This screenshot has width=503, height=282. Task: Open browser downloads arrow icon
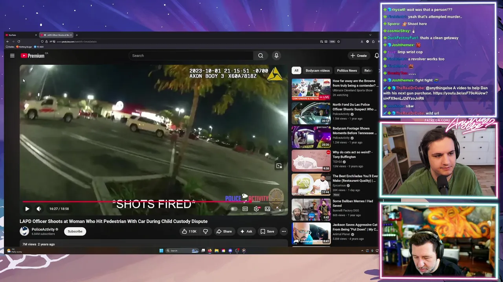(x=362, y=42)
